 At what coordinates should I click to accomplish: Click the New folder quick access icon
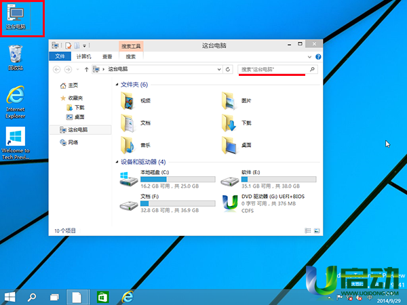[77, 45]
